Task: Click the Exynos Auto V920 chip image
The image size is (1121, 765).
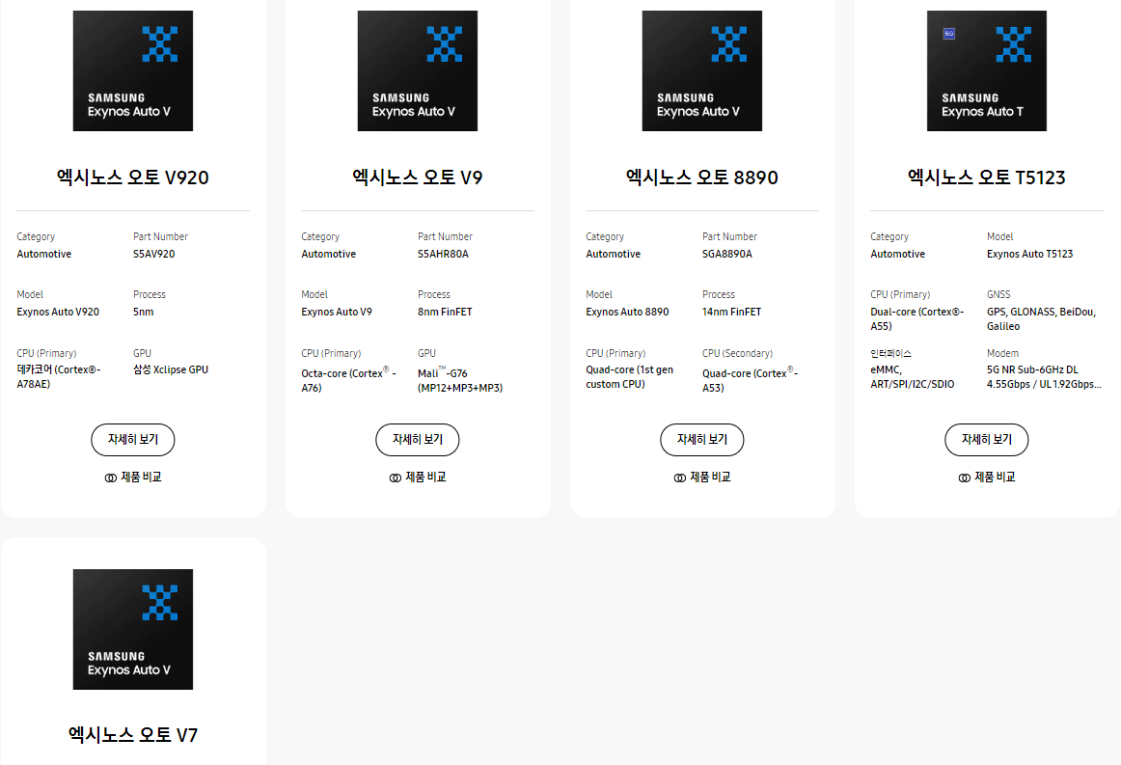Action: coord(133,70)
